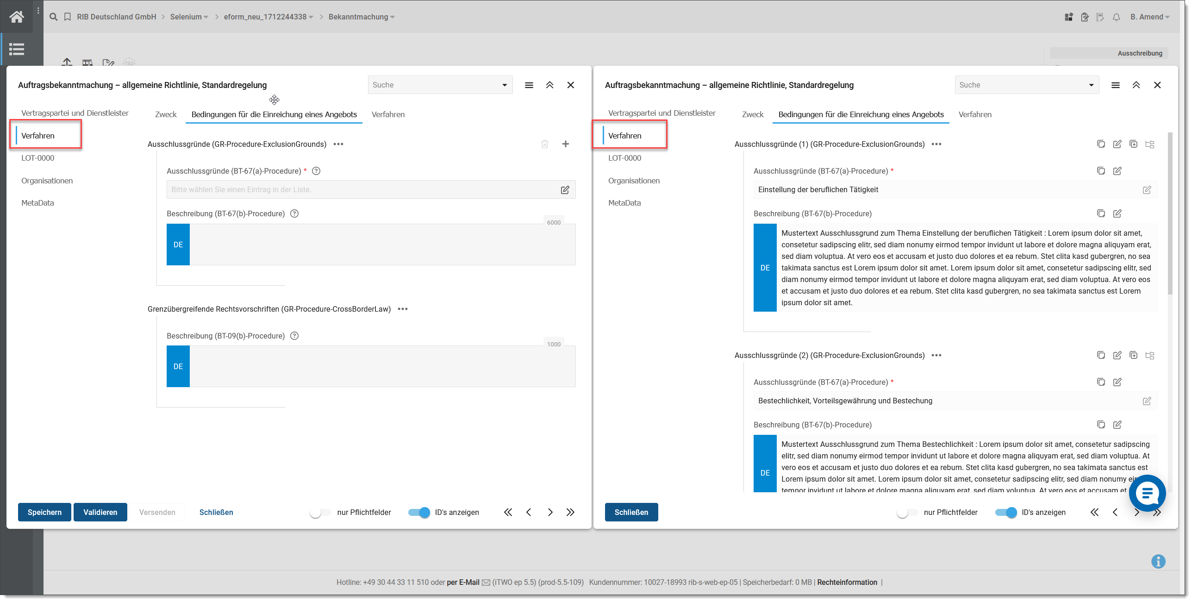
Task: Open more options for left Ausschlussgründe (GR-Procedure-ExclusionGrounds)
Action: click(338, 144)
